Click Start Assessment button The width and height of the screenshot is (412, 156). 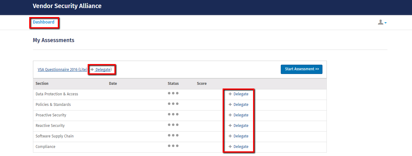point(302,69)
